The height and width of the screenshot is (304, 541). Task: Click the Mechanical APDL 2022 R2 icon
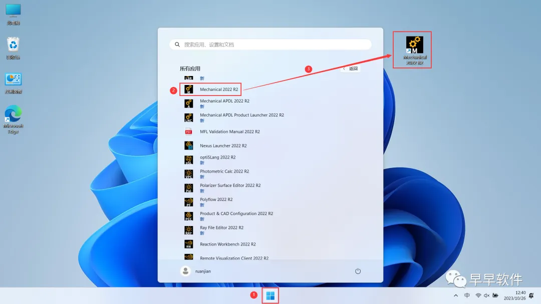pos(189,103)
